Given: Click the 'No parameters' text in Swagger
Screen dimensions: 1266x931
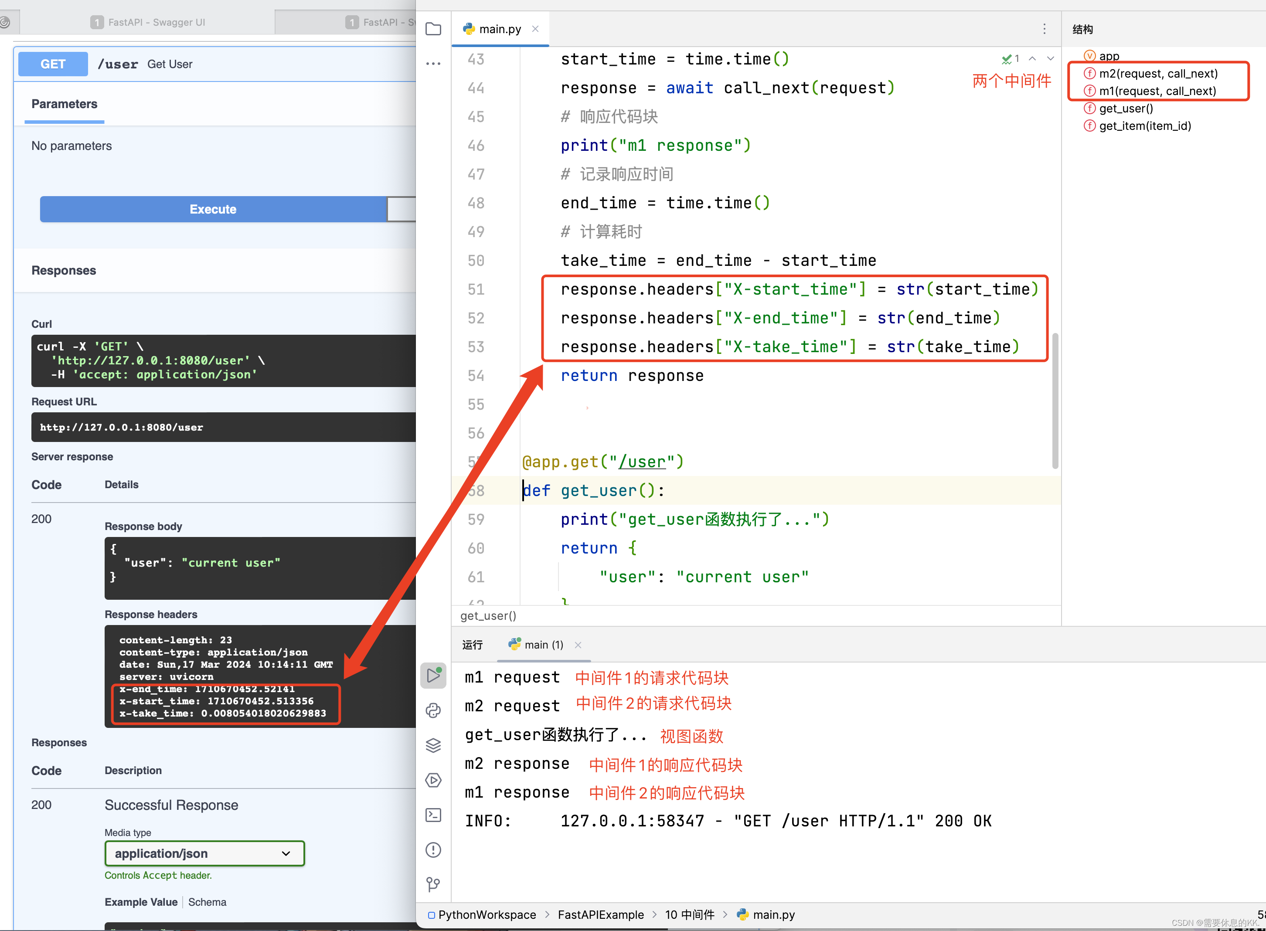Looking at the screenshot, I should [71, 146].
